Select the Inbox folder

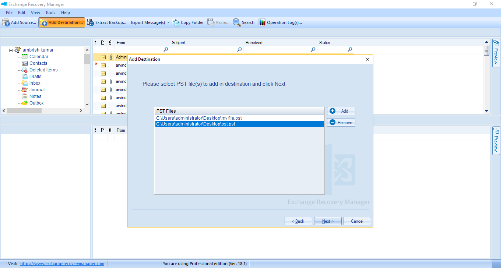pos(35,83)
